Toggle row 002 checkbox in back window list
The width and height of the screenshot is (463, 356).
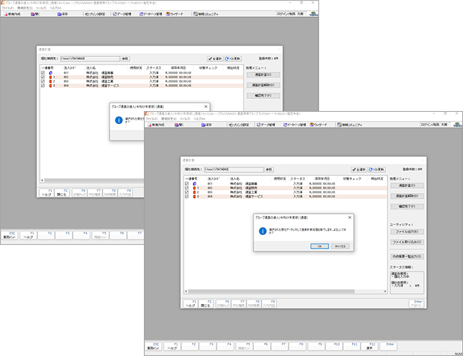(43, 77)
